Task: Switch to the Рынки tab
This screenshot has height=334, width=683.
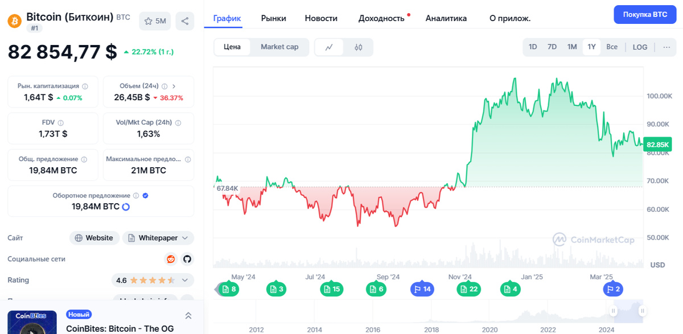Action: click(273, 18)
